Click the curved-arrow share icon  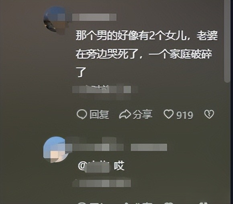tap(125, 114)
